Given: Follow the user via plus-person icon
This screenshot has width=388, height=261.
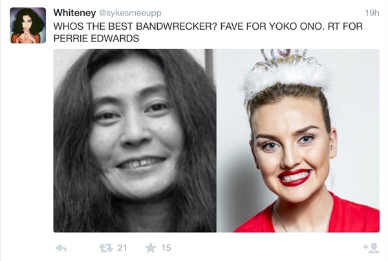Looking at the screenshot, I should (371, 248).
